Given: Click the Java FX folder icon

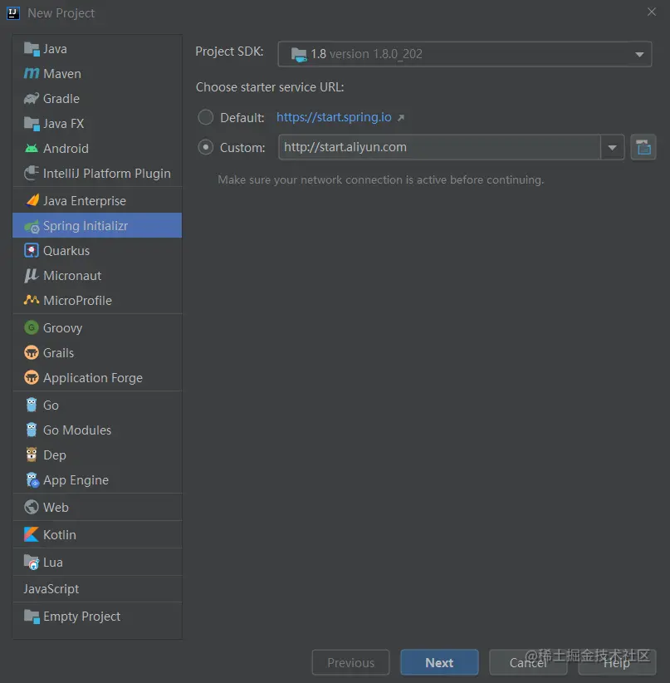Looking at the screenshot, I should click(32, 124).
